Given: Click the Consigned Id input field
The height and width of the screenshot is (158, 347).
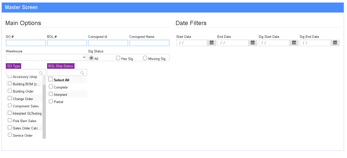Looking at the screenshot, I should click(108, 43).
